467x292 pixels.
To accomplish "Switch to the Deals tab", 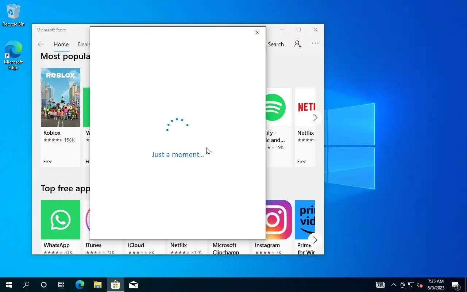I will click(84, 45).
